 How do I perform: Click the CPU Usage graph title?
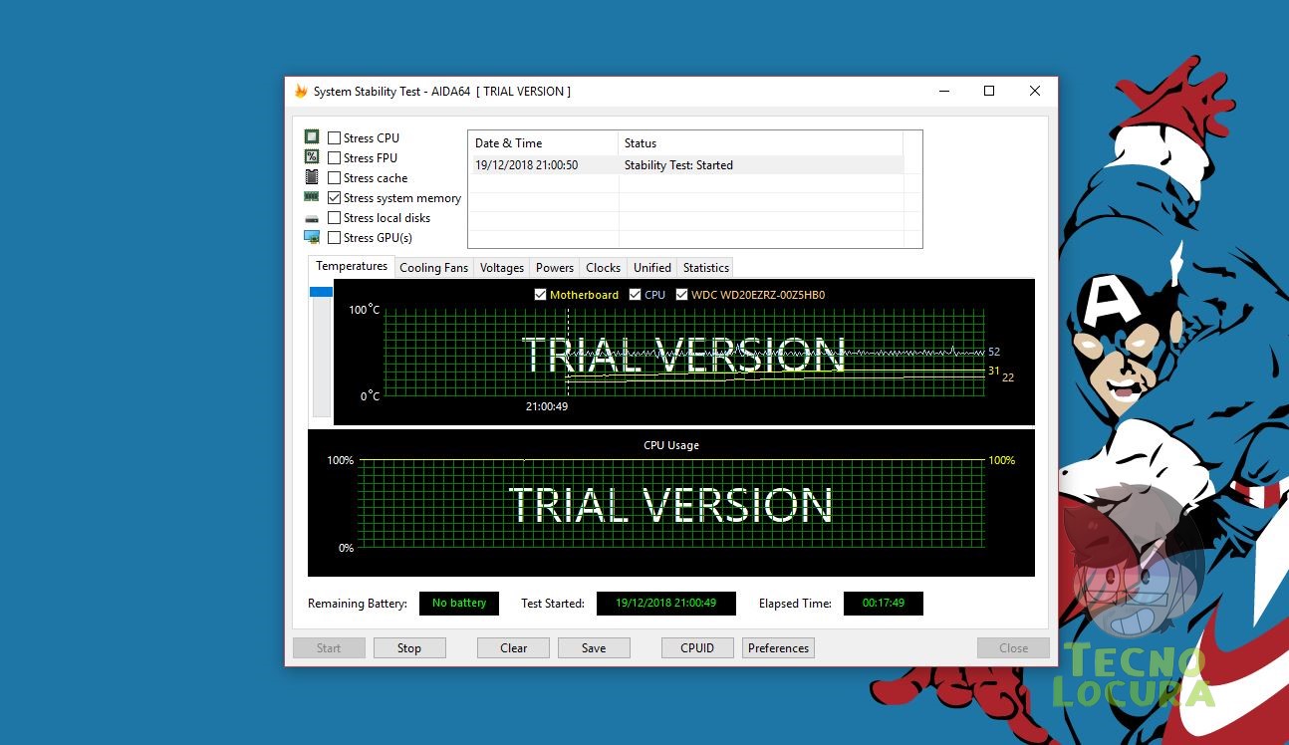point(671,445)
